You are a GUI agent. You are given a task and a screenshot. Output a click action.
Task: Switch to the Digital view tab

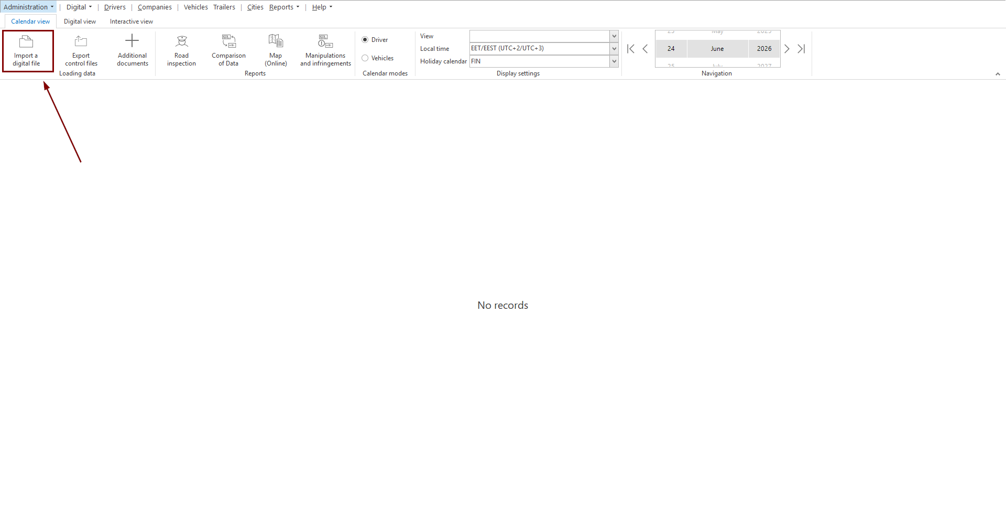click(80, 21)
